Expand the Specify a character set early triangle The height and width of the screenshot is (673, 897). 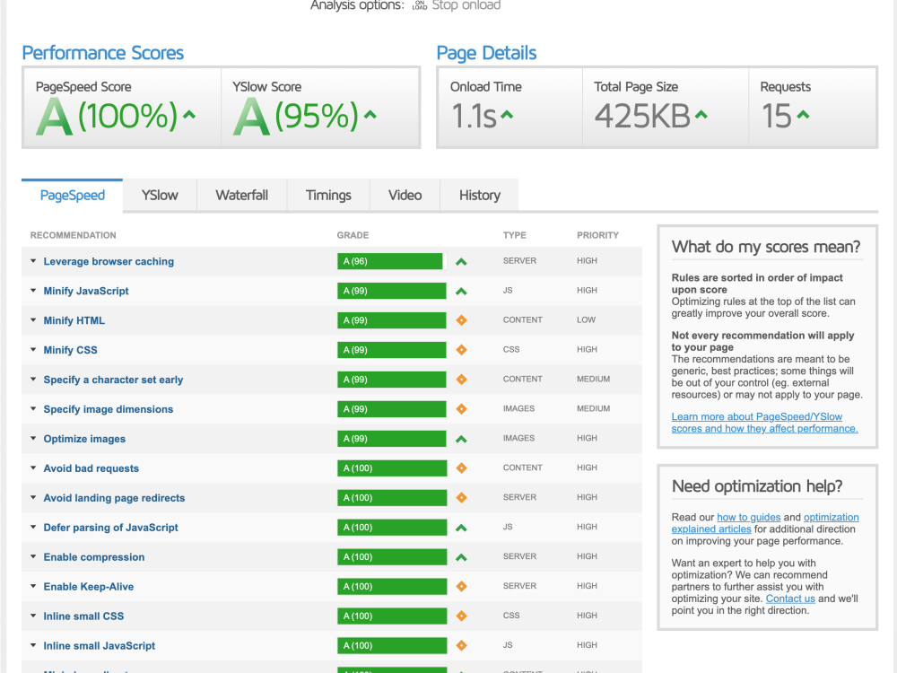(33, 380)
